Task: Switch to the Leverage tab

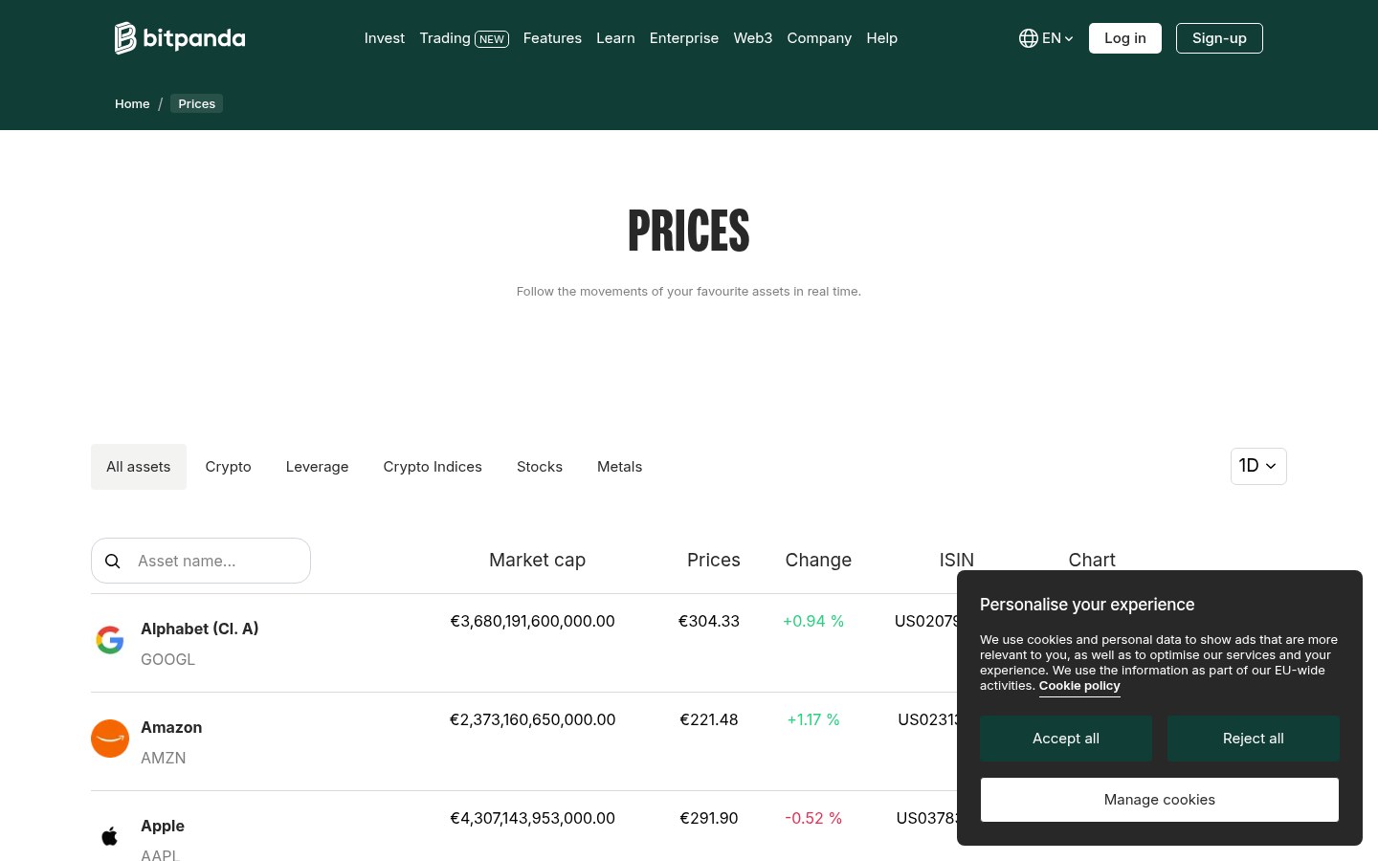Action: click(x=317, y=467)
